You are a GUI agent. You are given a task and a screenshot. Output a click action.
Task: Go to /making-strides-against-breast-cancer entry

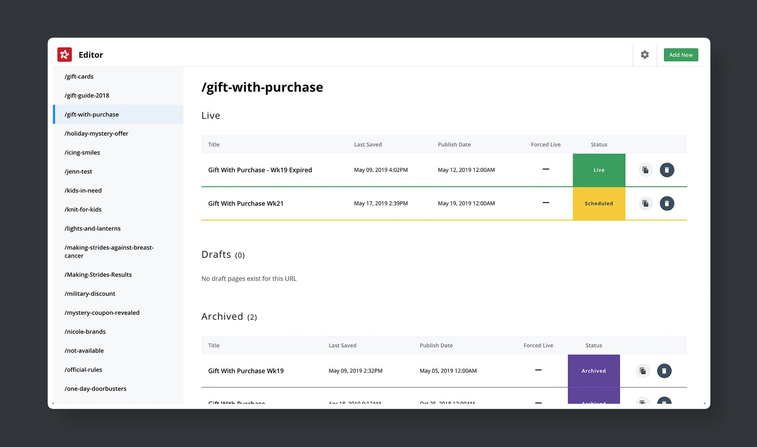click(109, 251)
